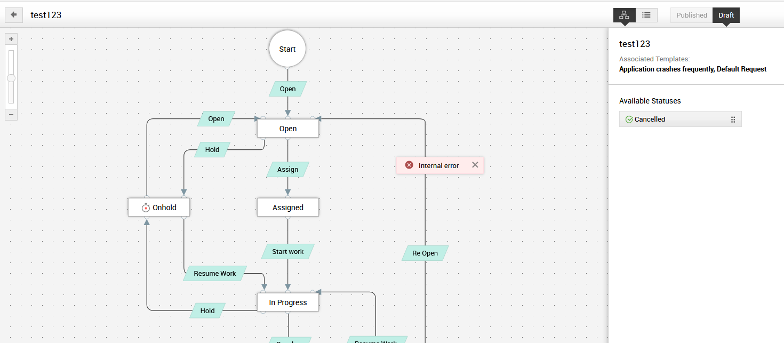Click the red error icon in alert
This screenshot has height=343, width=784.
pyautogui.click(x=409, y=165)
